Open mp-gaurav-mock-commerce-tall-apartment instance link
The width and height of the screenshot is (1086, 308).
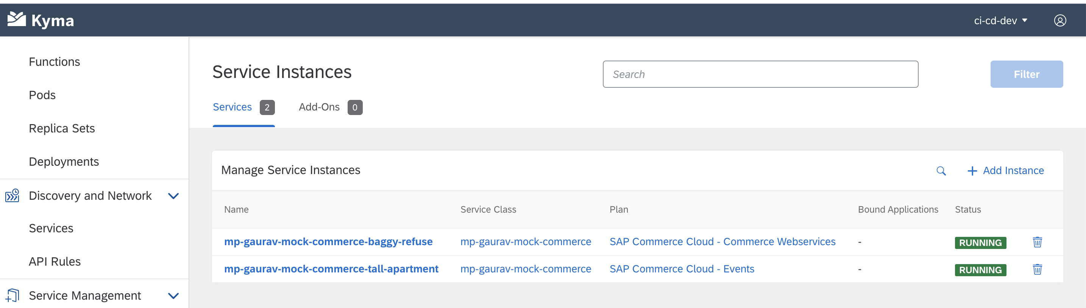331,269
